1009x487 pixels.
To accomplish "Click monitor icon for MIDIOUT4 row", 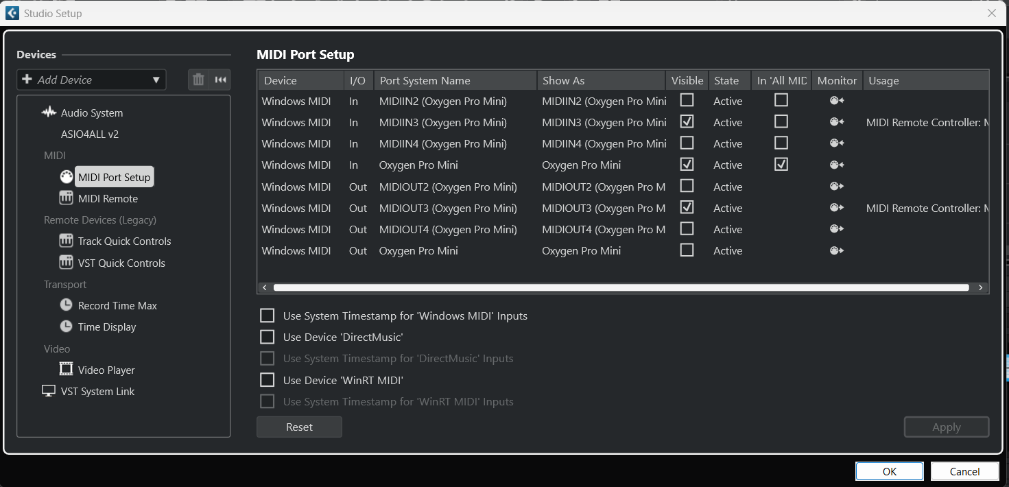I will pyautogui.click(x=837, y=229).
